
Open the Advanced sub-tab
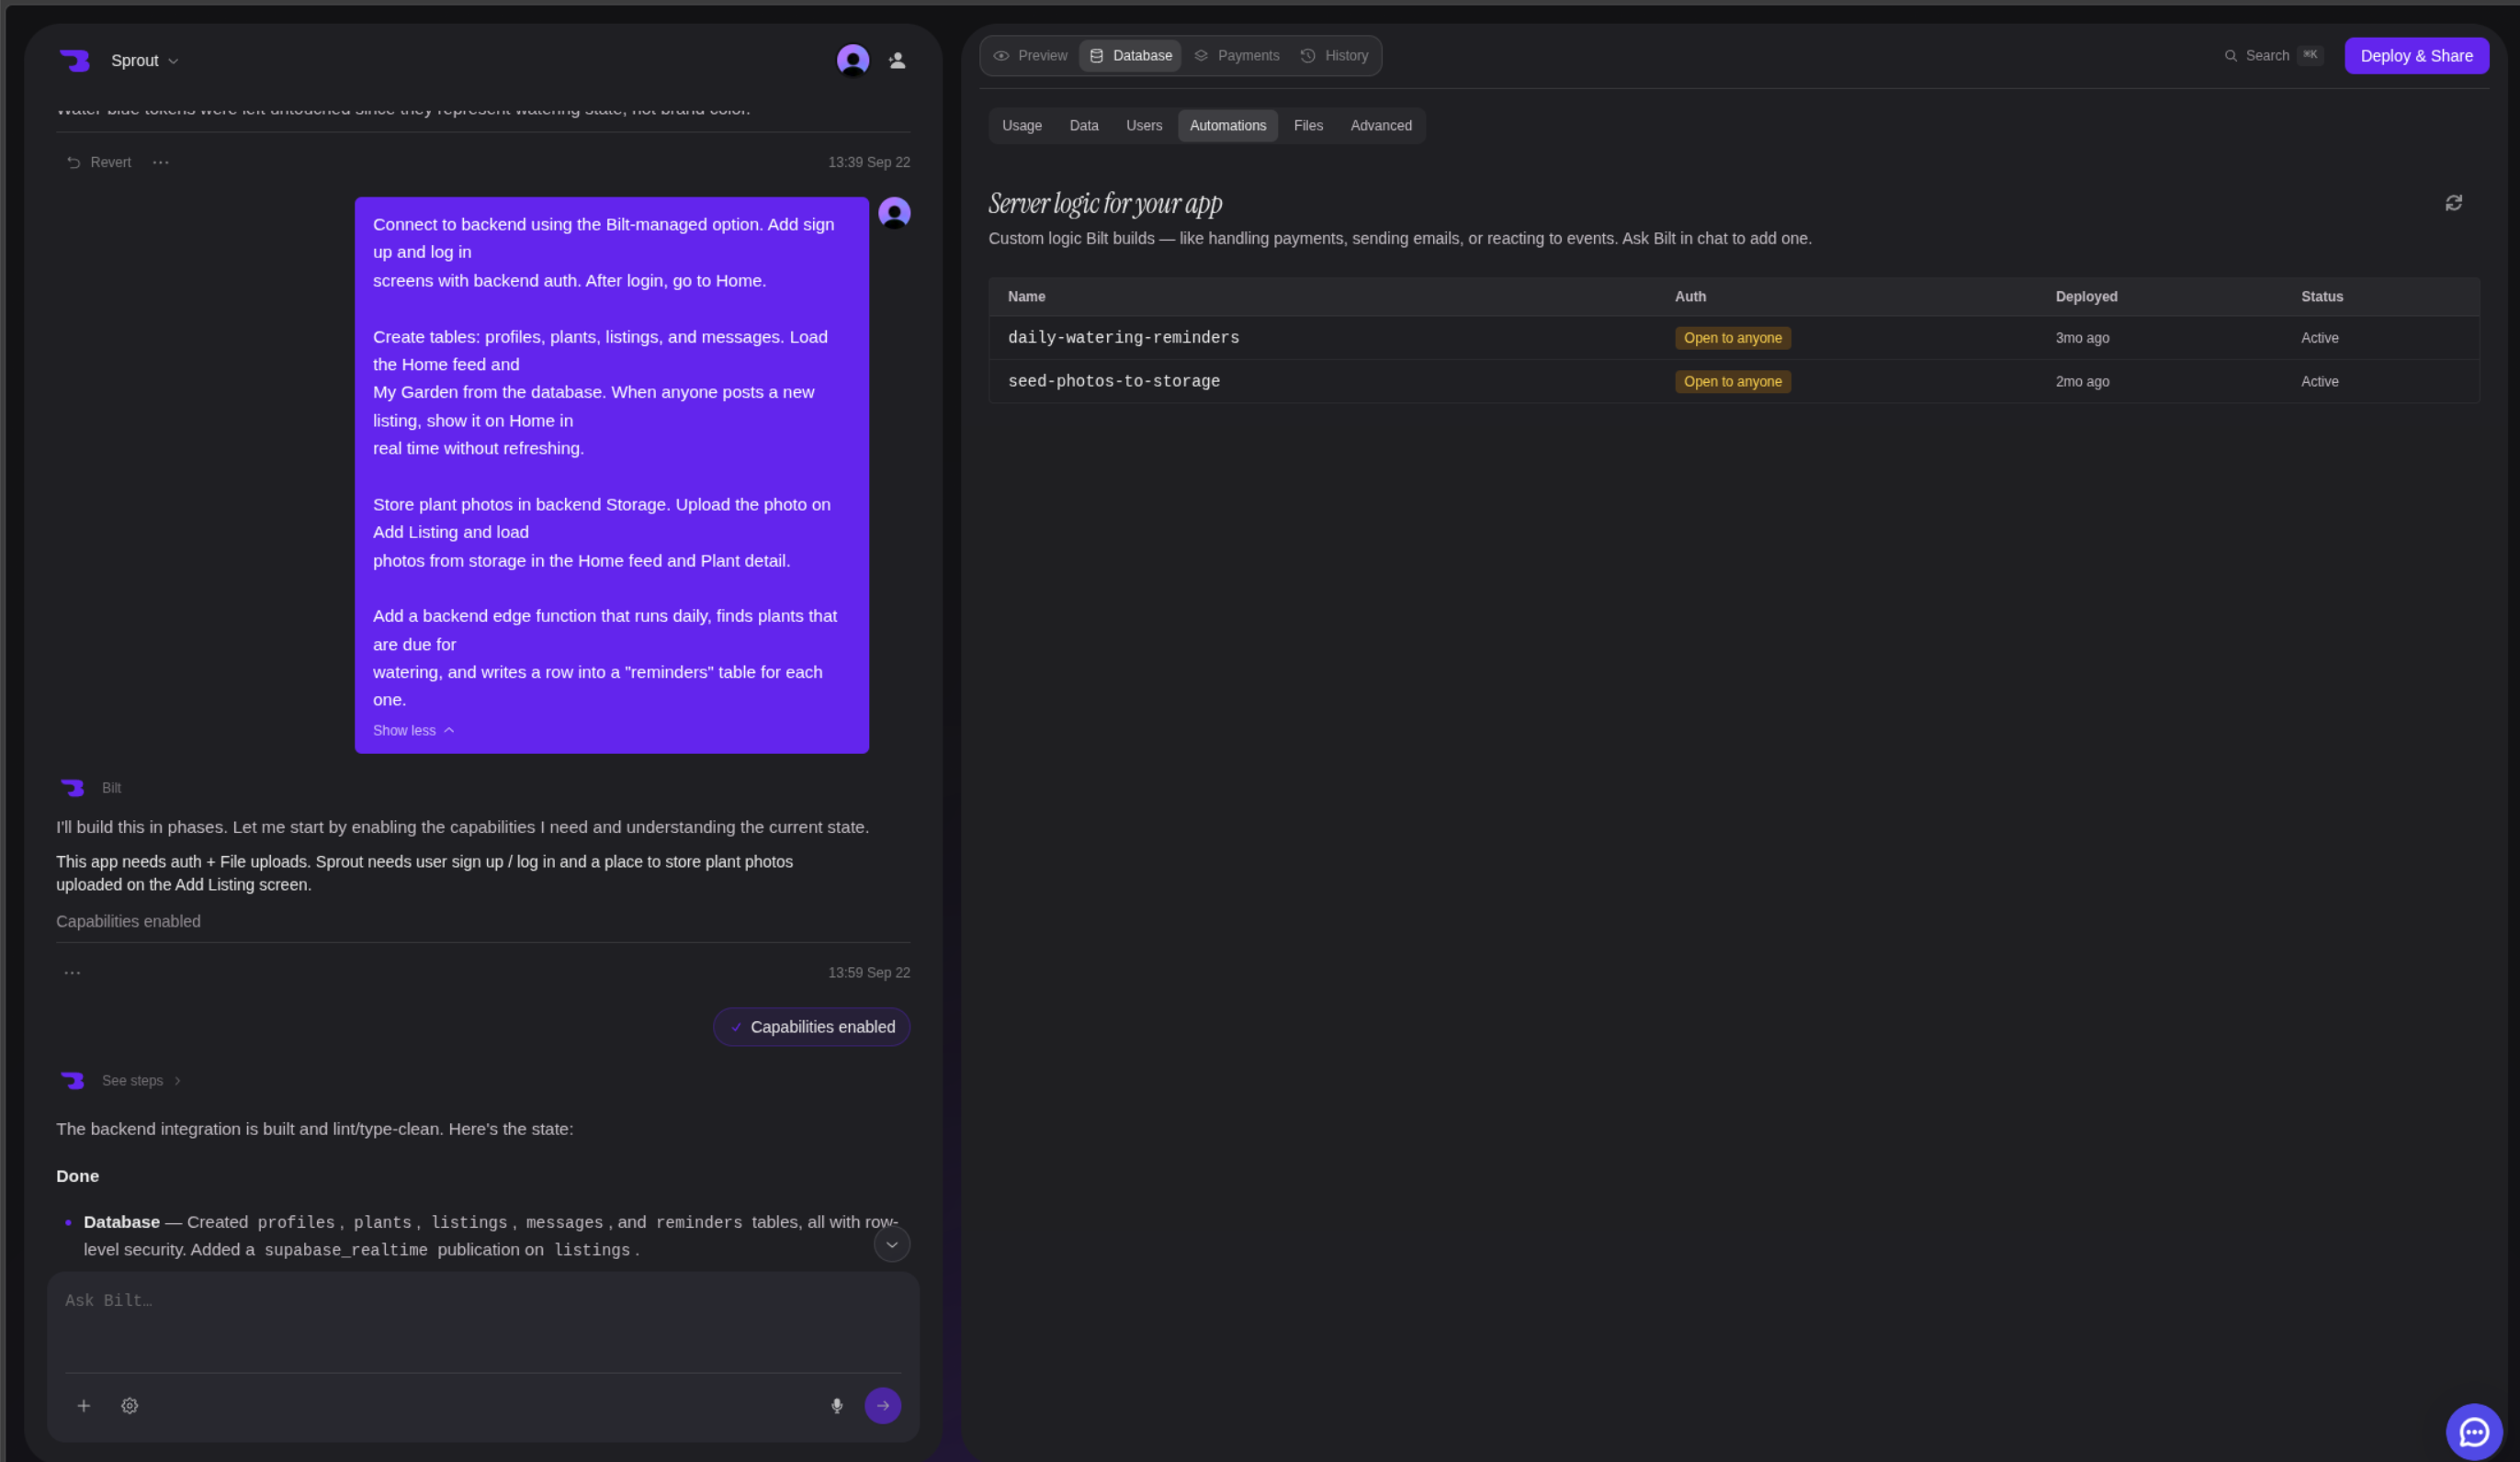(1381, 126)
